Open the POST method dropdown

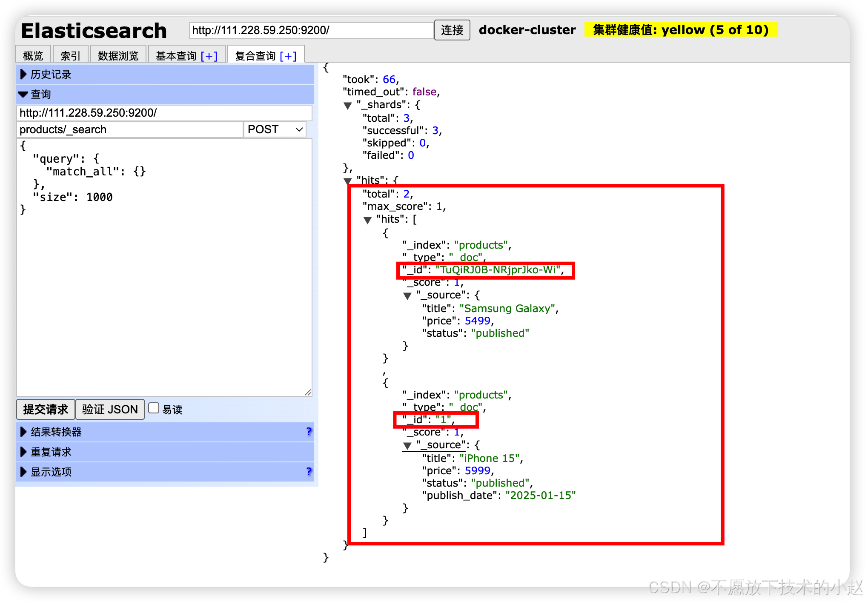click(275, 129)
